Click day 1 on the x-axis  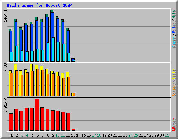click(x=11, y=135)
